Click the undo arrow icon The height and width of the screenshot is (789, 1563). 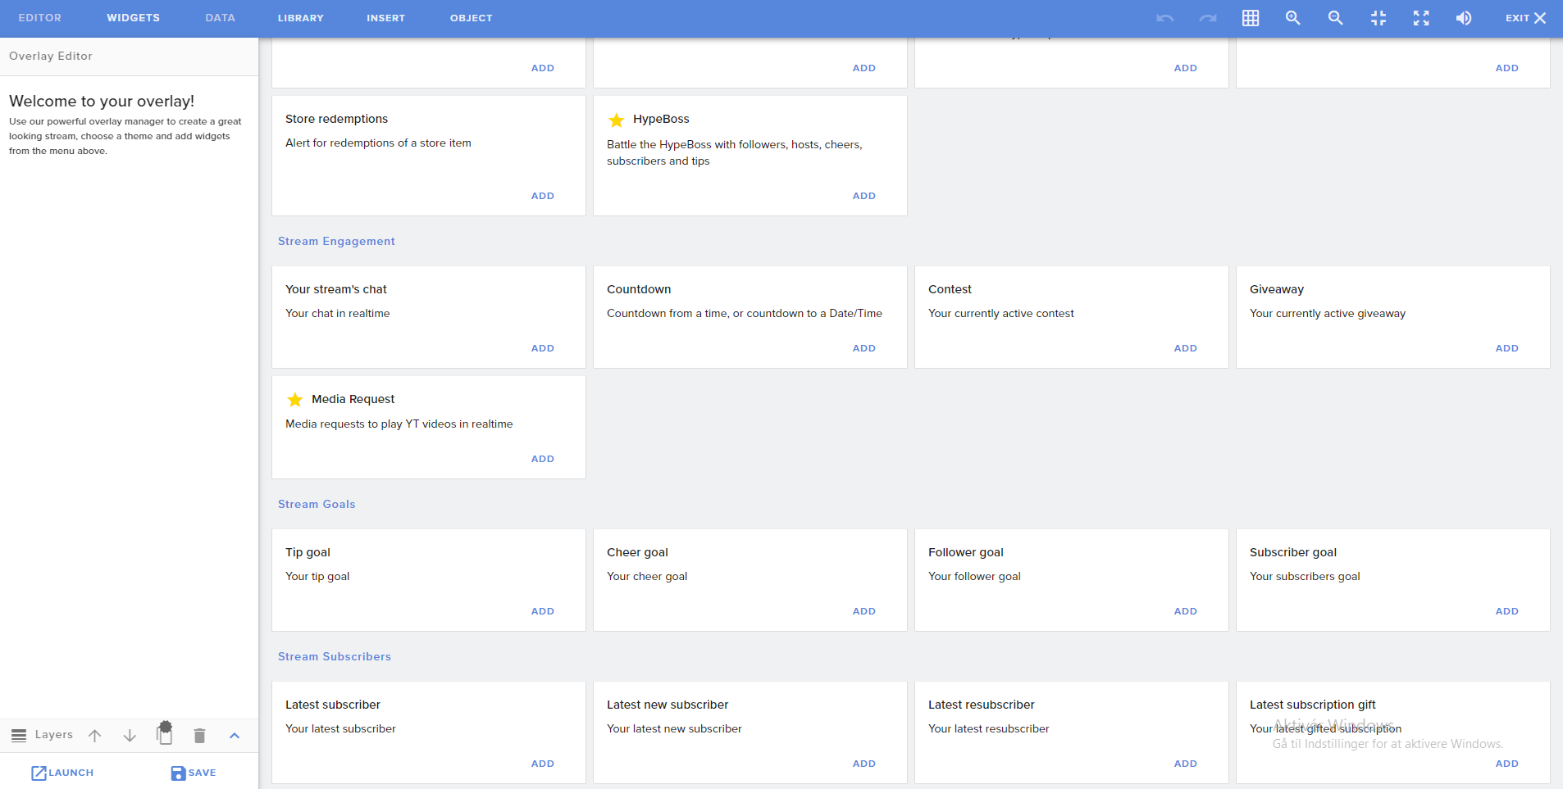click(1164, 18)
